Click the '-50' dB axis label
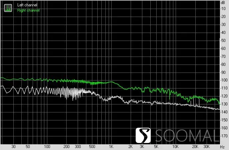229x150 pixels. point(223,40)
